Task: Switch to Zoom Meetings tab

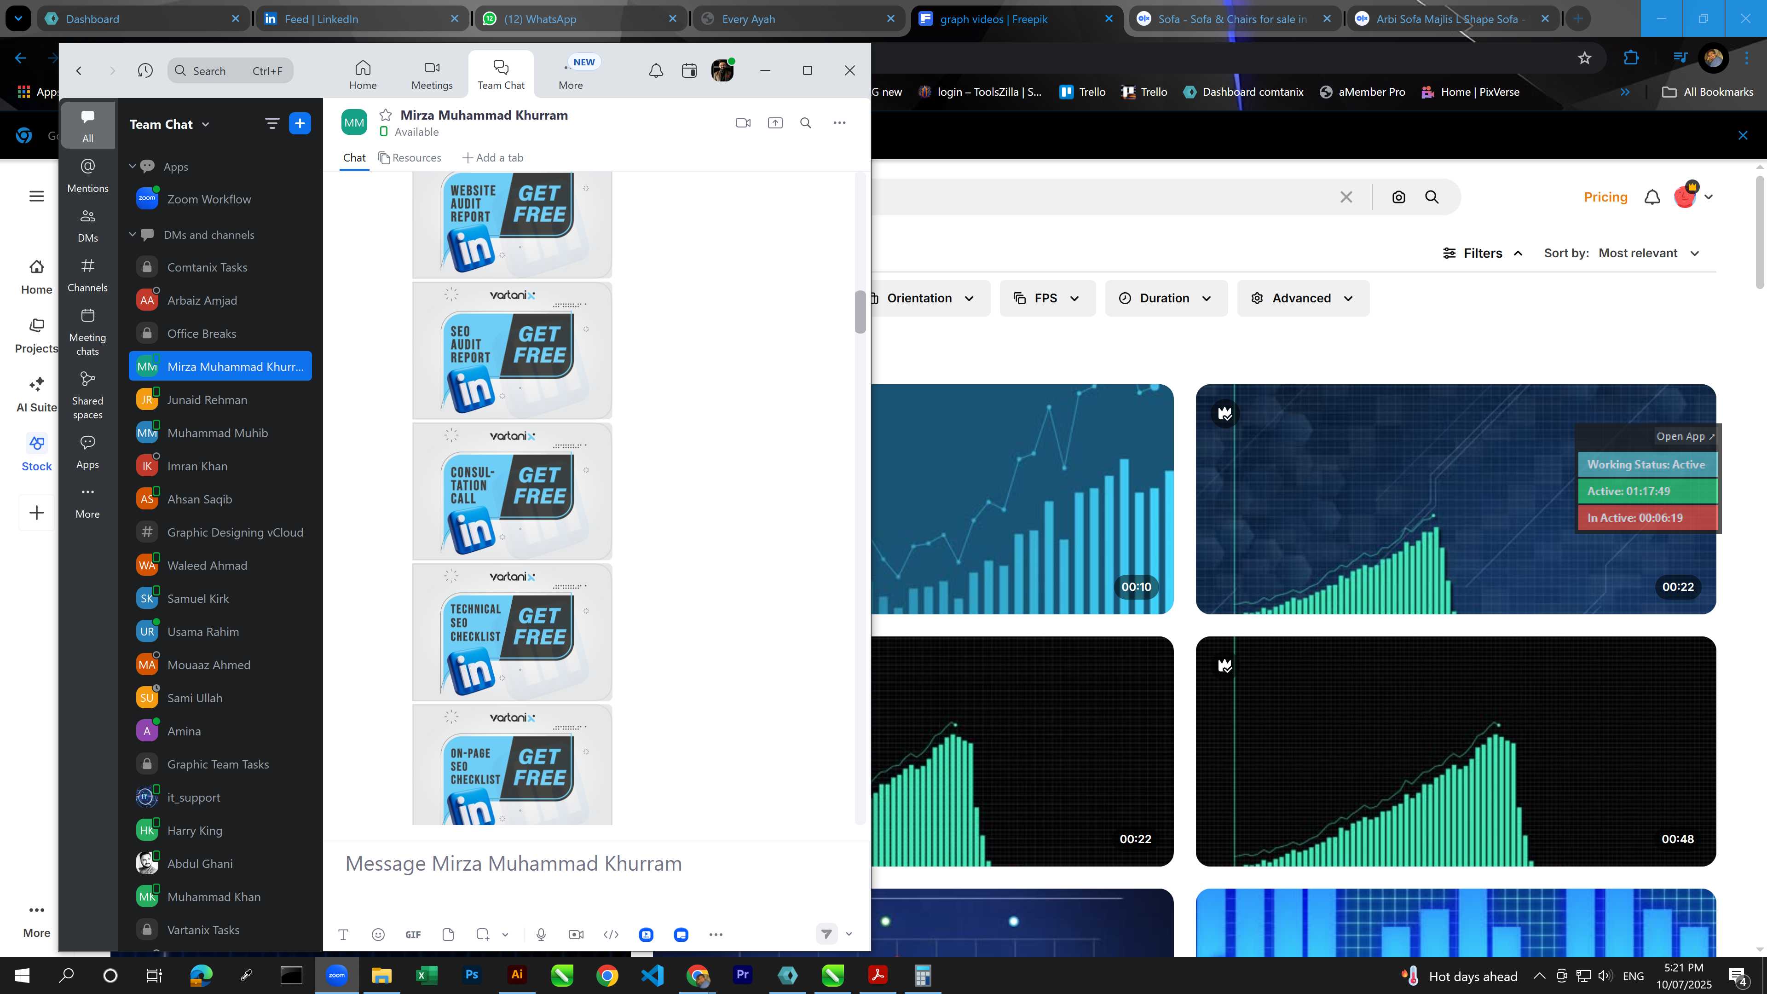Action: [x=432, y=75]
